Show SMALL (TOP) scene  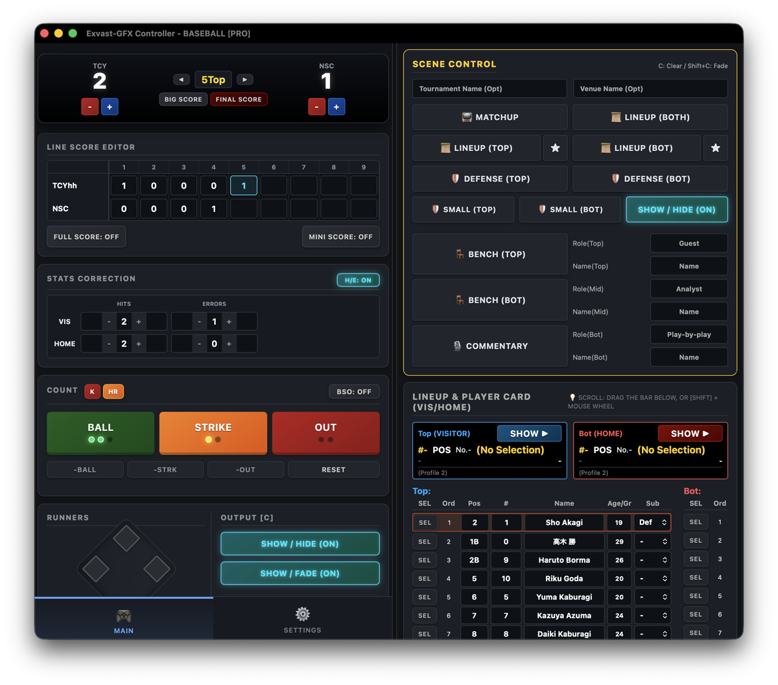(464, 209)
